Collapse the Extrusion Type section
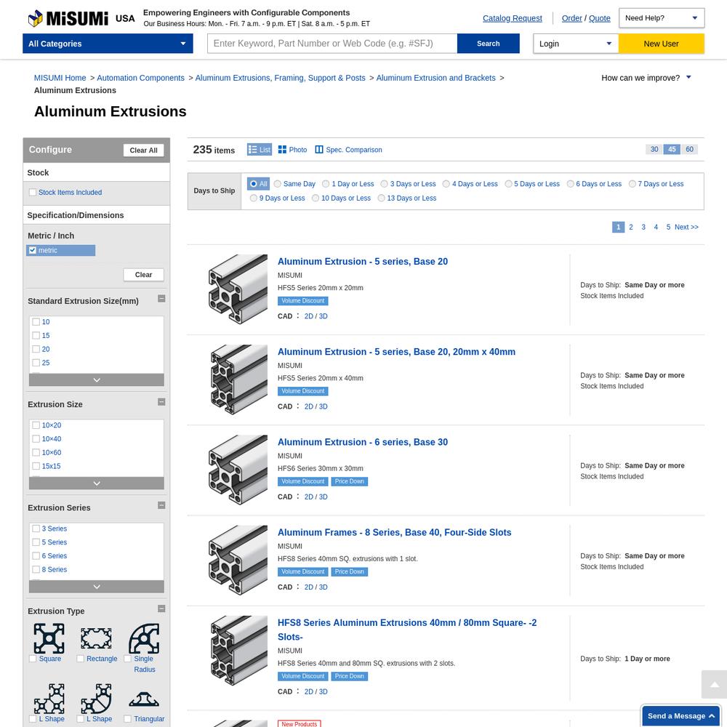 click(x=161, y=608)
